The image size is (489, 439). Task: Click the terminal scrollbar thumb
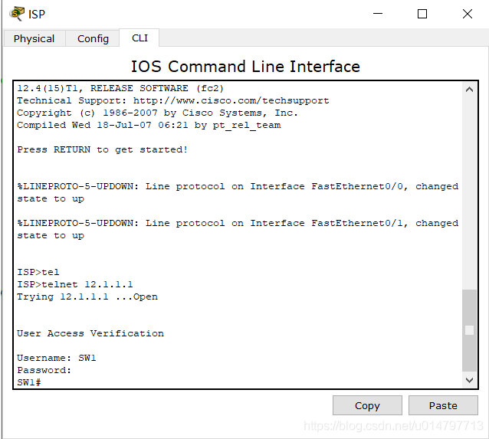(x=469, y=330)
